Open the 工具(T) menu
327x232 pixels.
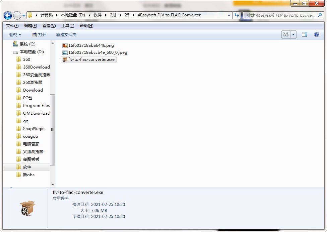tap(68, 26)
